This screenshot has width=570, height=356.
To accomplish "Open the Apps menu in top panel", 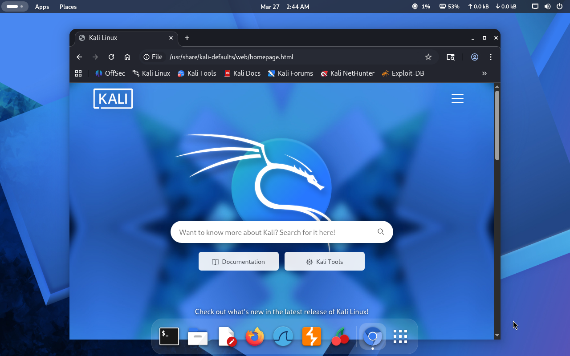I will [x=42, y=7].
